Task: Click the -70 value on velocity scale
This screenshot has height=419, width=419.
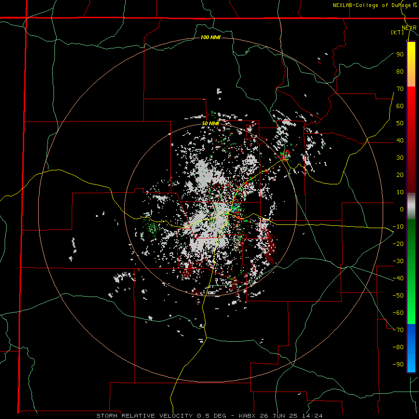Action: [398, 330]
